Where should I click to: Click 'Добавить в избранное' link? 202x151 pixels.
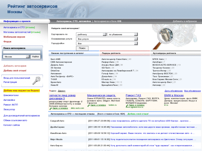click(184, 21)
